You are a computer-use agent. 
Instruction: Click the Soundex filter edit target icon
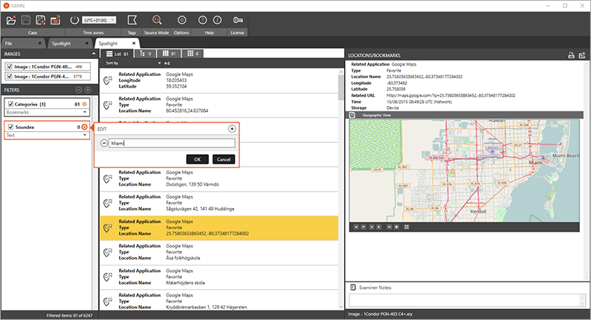coord(84,127)
